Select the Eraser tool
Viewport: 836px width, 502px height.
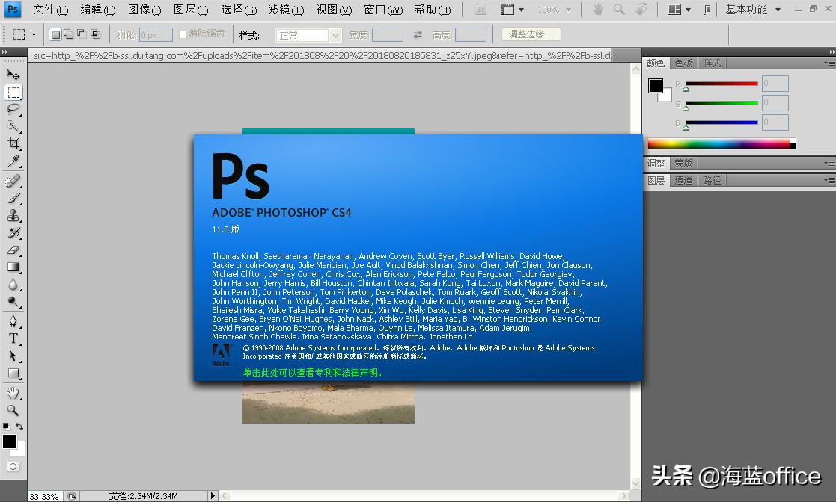(13, 251)
